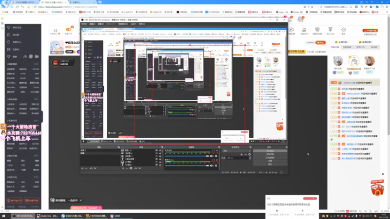Open the Tools menu in OBS
390x219 pixels.
point(133,24)
